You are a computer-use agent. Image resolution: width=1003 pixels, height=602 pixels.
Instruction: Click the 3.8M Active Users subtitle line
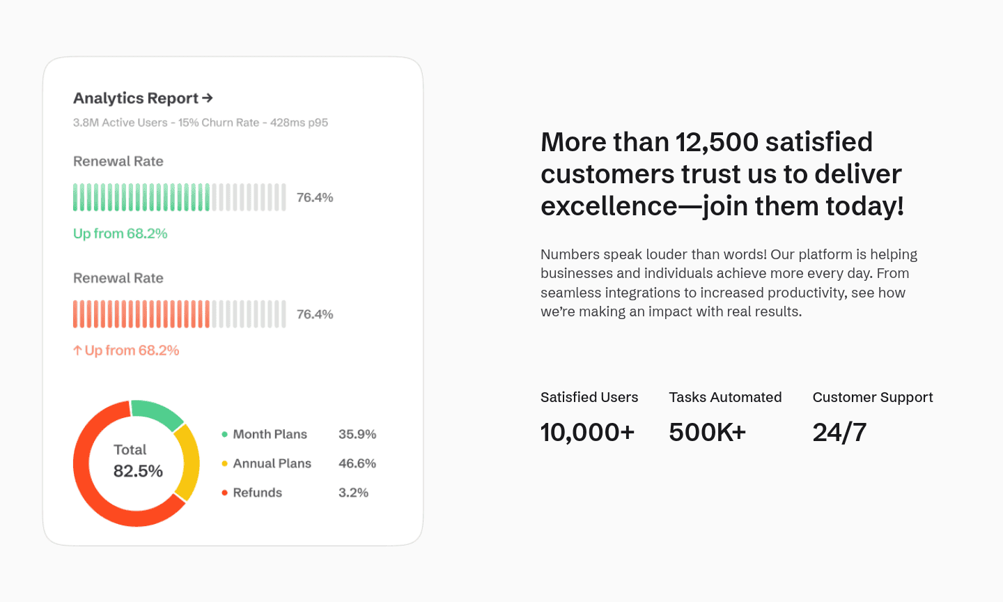(x=201, y=123)
